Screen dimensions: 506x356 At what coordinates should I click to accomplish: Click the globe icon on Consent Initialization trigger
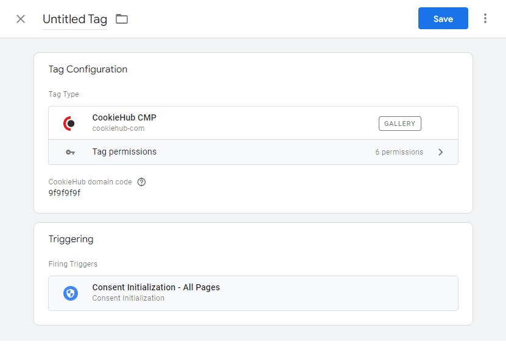coord(71,293)
